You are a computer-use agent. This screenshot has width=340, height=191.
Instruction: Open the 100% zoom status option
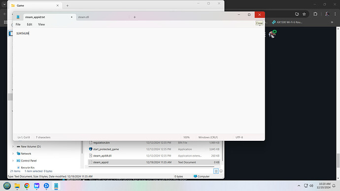point(186,137)
